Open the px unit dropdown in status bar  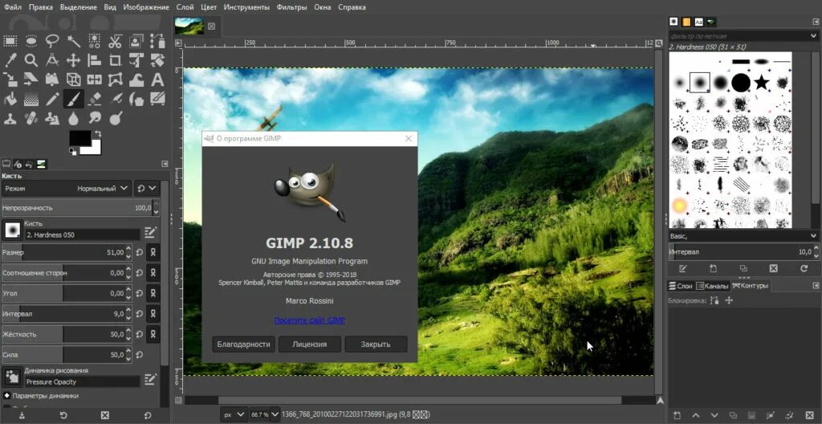click(234, 414)
